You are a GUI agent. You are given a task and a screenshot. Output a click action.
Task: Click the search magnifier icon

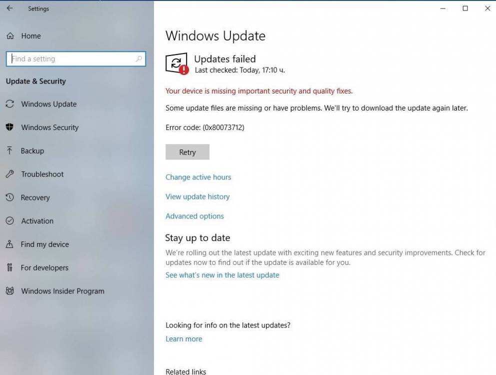pyautogui.click(x=138, y=59)
